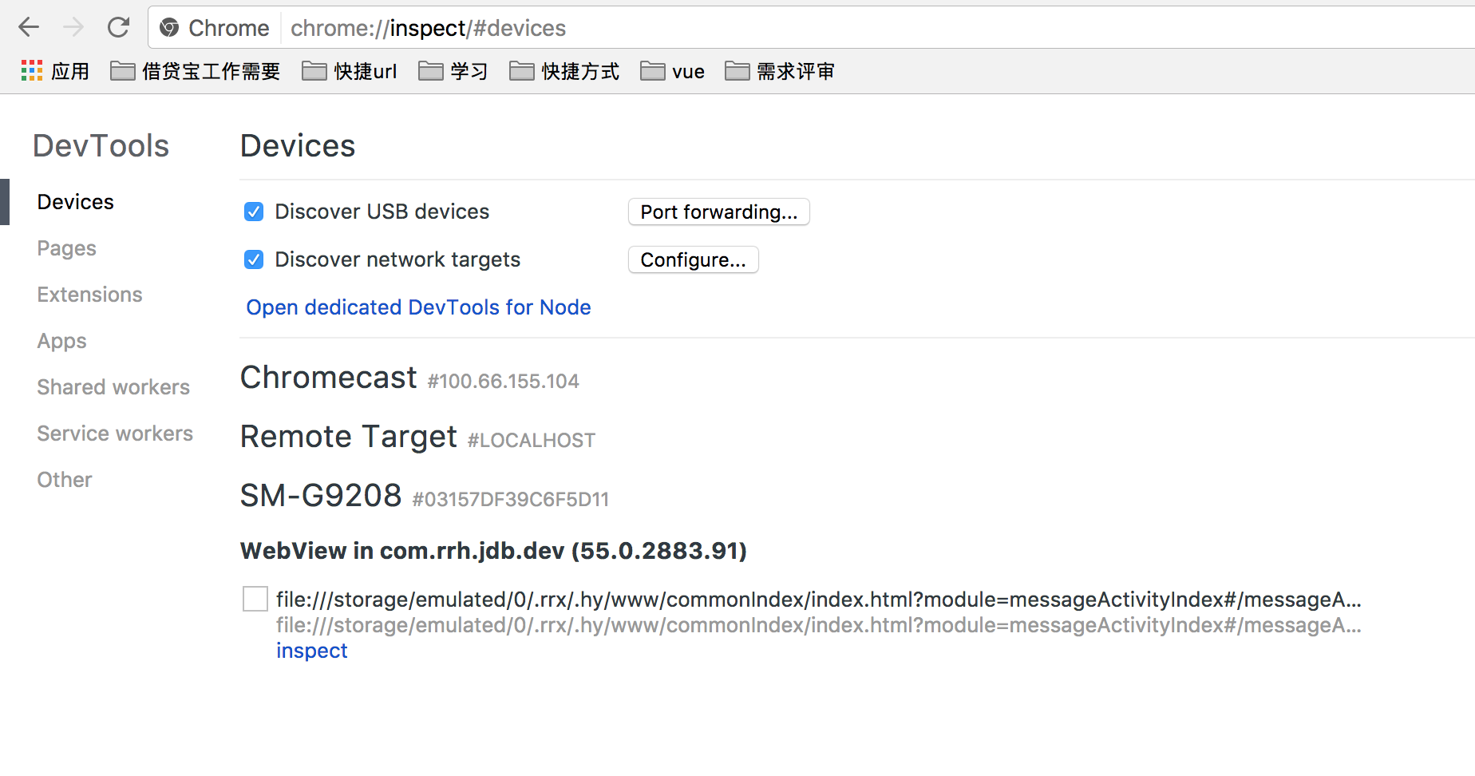This screenshot has width=1475, height=776.
Task: Click the Configure... button
Action: click(x=694, y=259)
